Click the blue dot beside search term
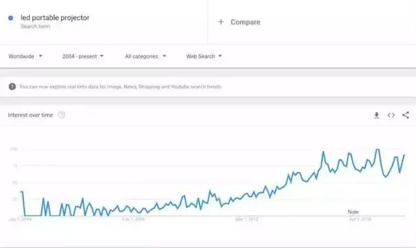This screenshot has height=248, width=416. (x=10, y=18)
